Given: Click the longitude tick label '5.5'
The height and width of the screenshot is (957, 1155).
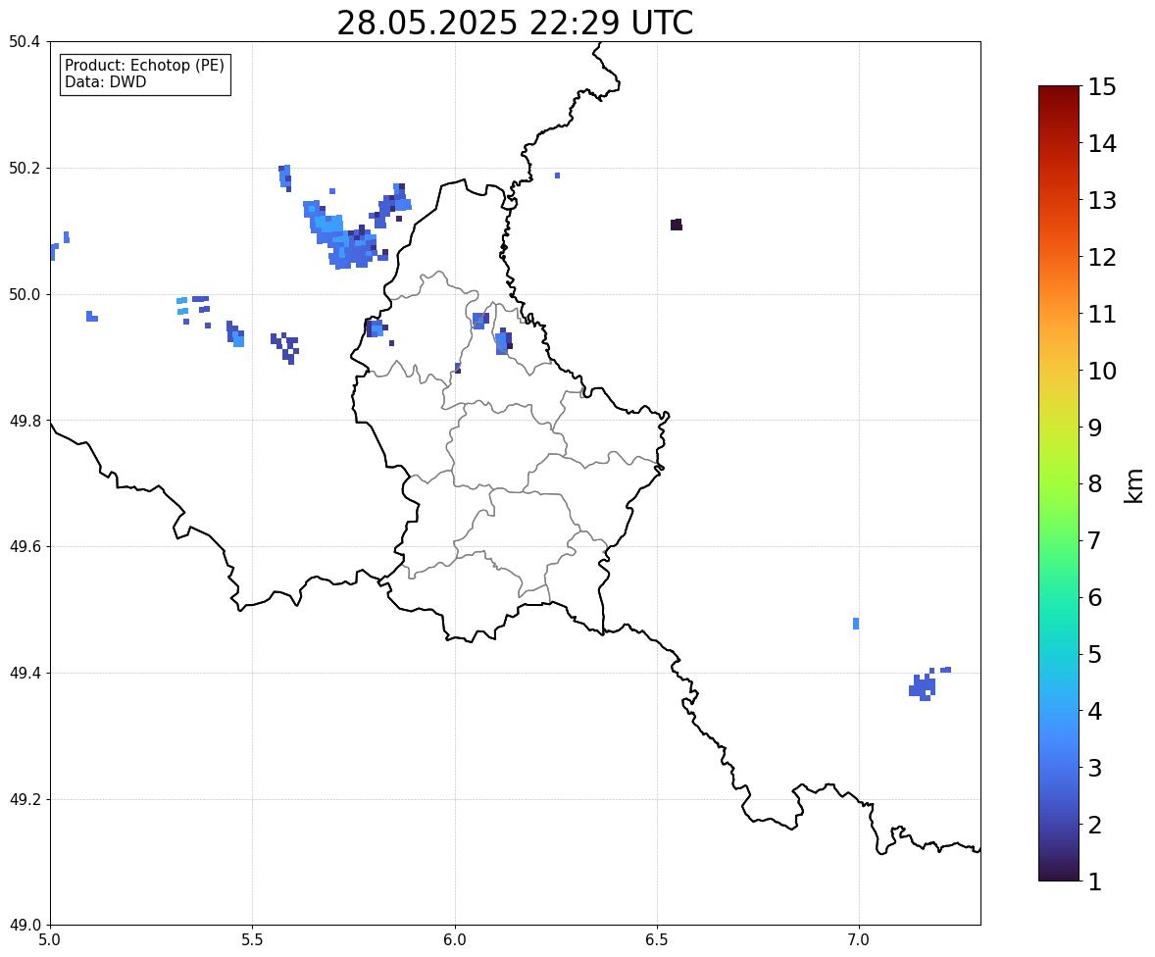Looking at the screenshot, I should coord(253,940).
